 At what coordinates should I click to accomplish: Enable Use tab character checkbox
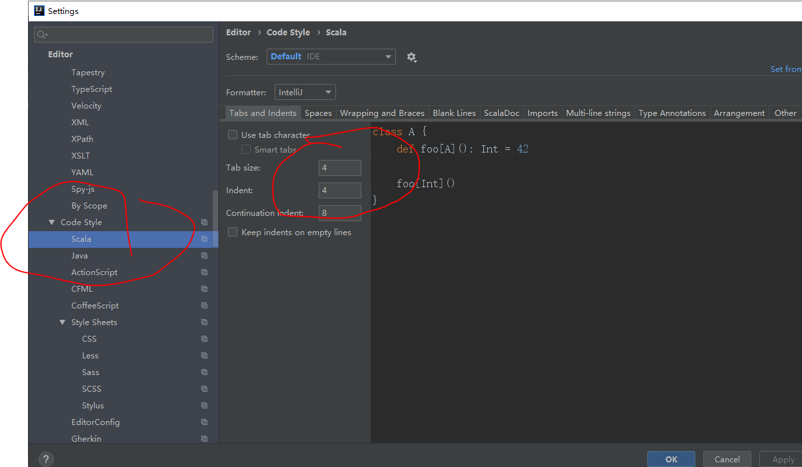tap(233, 135)
